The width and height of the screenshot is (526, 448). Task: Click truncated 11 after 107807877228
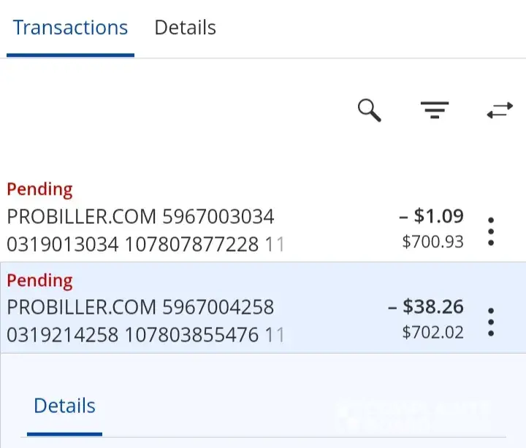coord(275,244)
